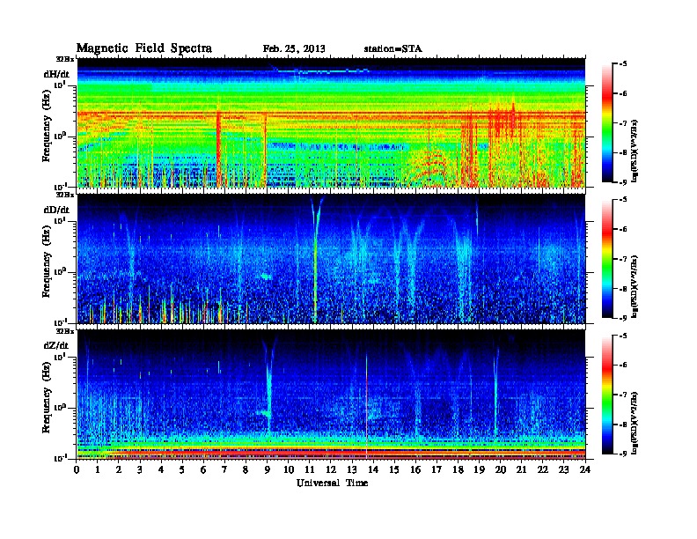Click the log(PSD) label beside dH/dt color scale
Image resolution: width=697 pixels, height=539 pixels.
pyautogui.click(x=635, y=151)
